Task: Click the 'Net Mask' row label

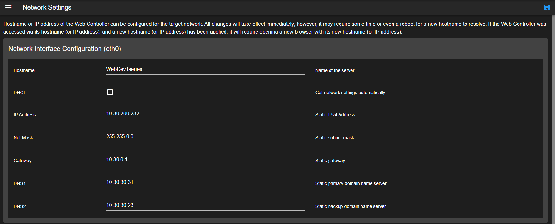Action: 23,138
